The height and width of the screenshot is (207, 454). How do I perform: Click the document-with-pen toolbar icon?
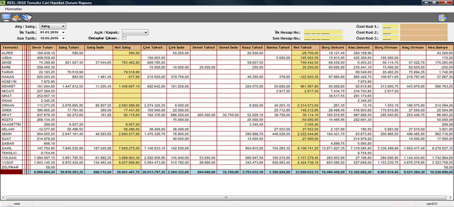pos(27,18)
